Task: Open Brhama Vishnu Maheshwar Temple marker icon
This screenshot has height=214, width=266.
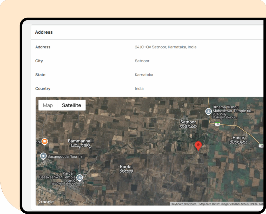Action: click(209, 112)
